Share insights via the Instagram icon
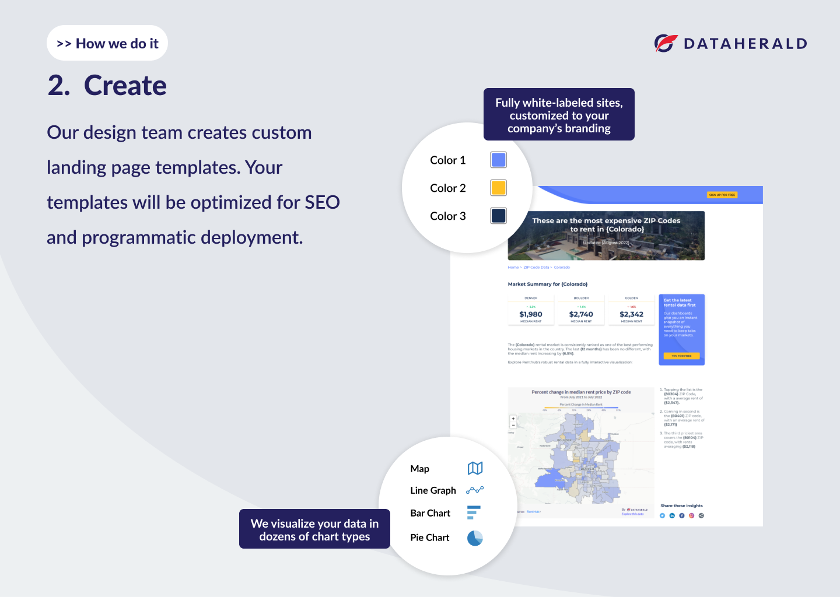840x597 pixels. [692, 515]
